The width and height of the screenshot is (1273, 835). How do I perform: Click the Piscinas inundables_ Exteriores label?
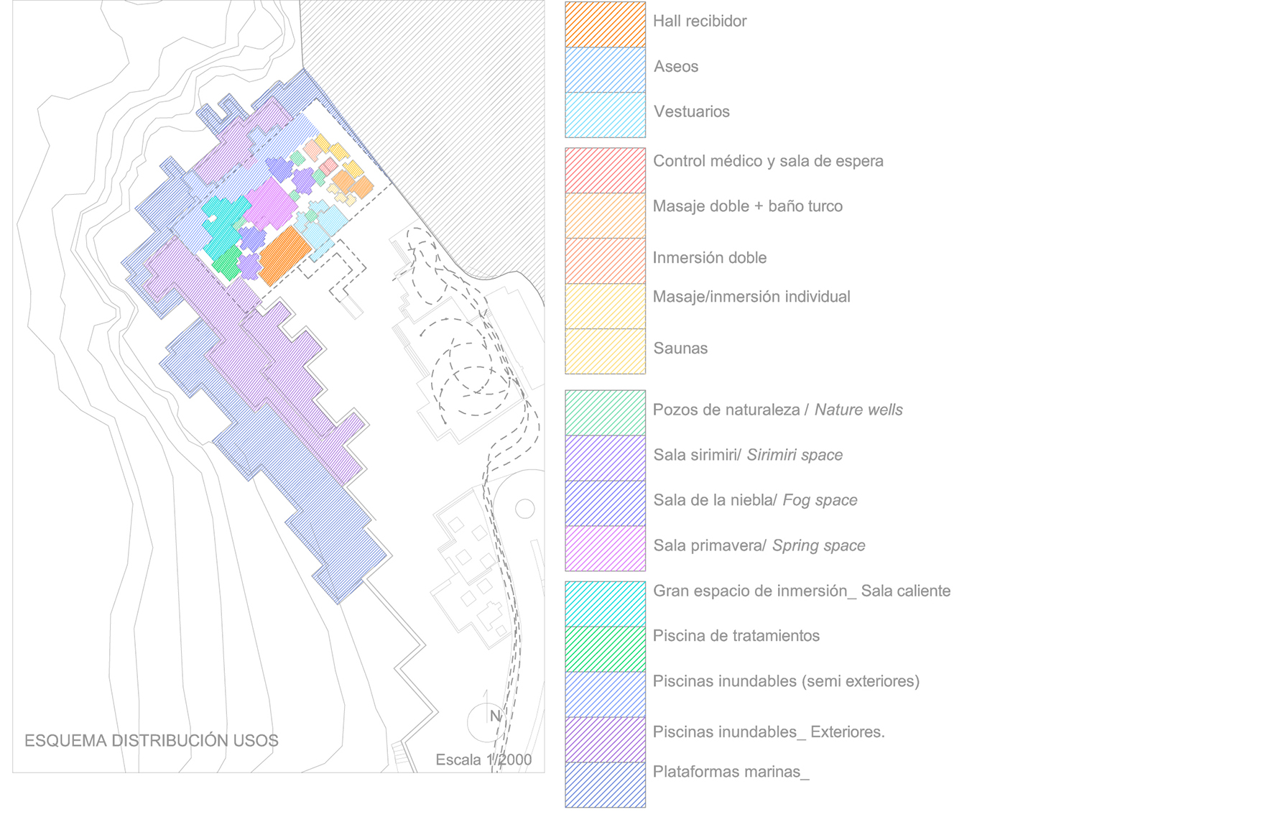768,732
